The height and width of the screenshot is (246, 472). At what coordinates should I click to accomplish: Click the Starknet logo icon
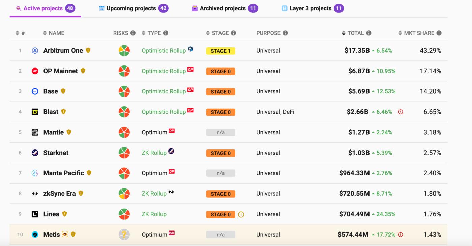35,153
